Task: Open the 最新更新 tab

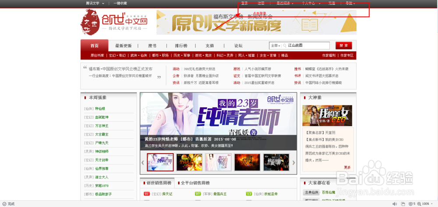Action: tap(123, 46)
